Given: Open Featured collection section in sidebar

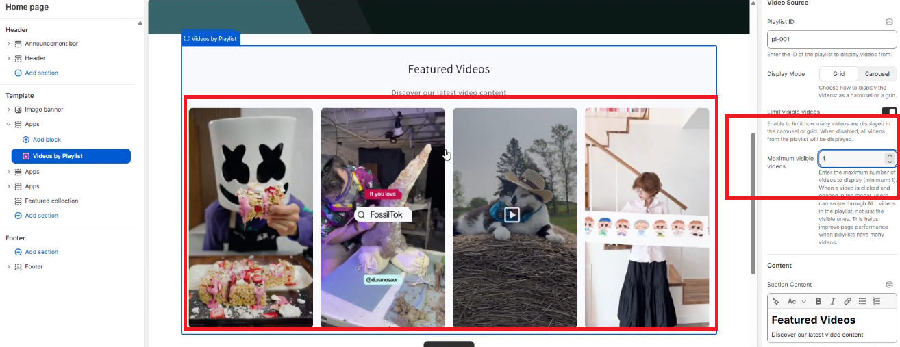Looking at the screenshot, I should (x=51, y=201).
